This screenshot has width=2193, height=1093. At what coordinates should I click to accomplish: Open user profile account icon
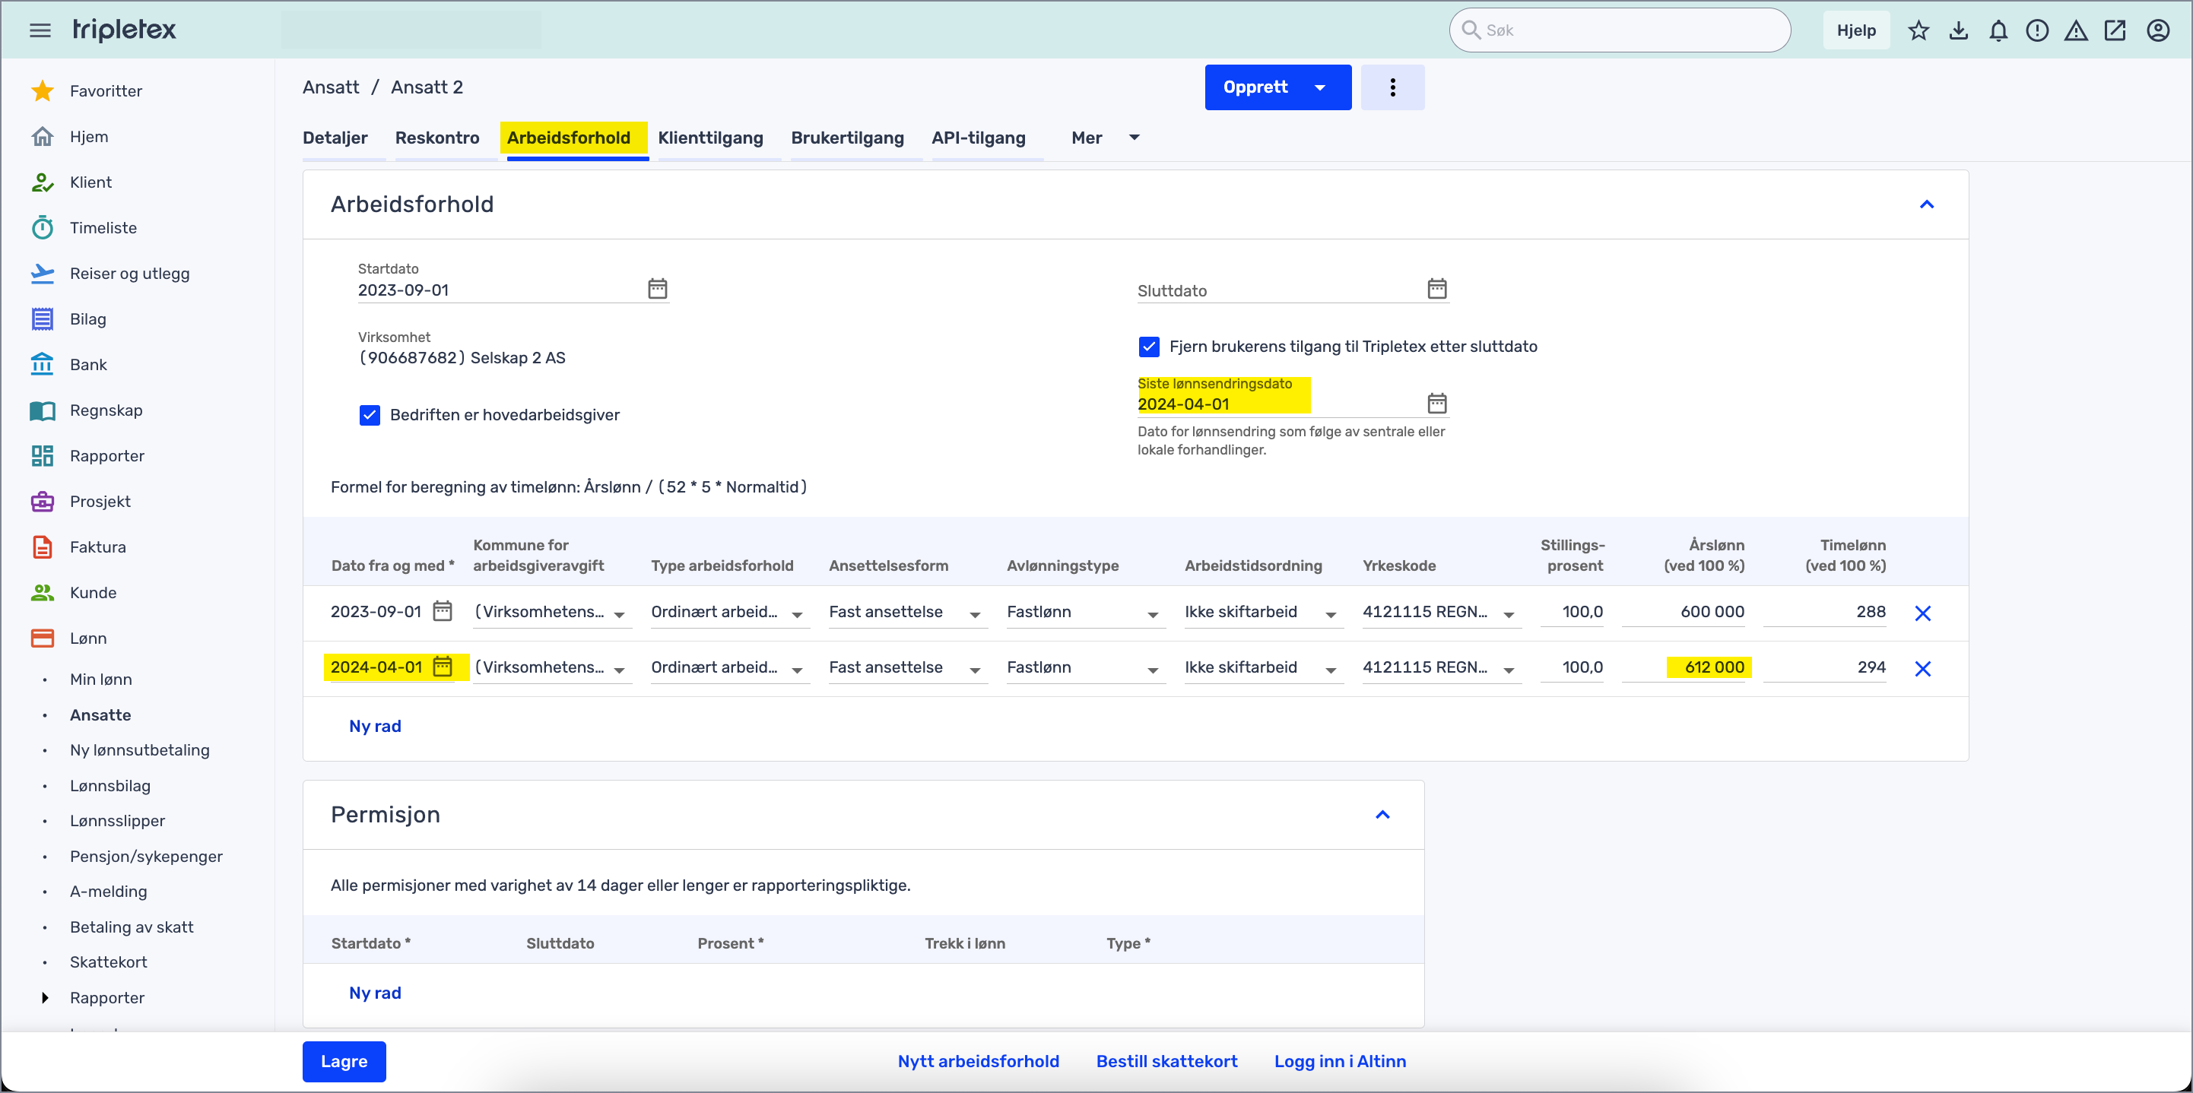click(x=2157, y=30)
